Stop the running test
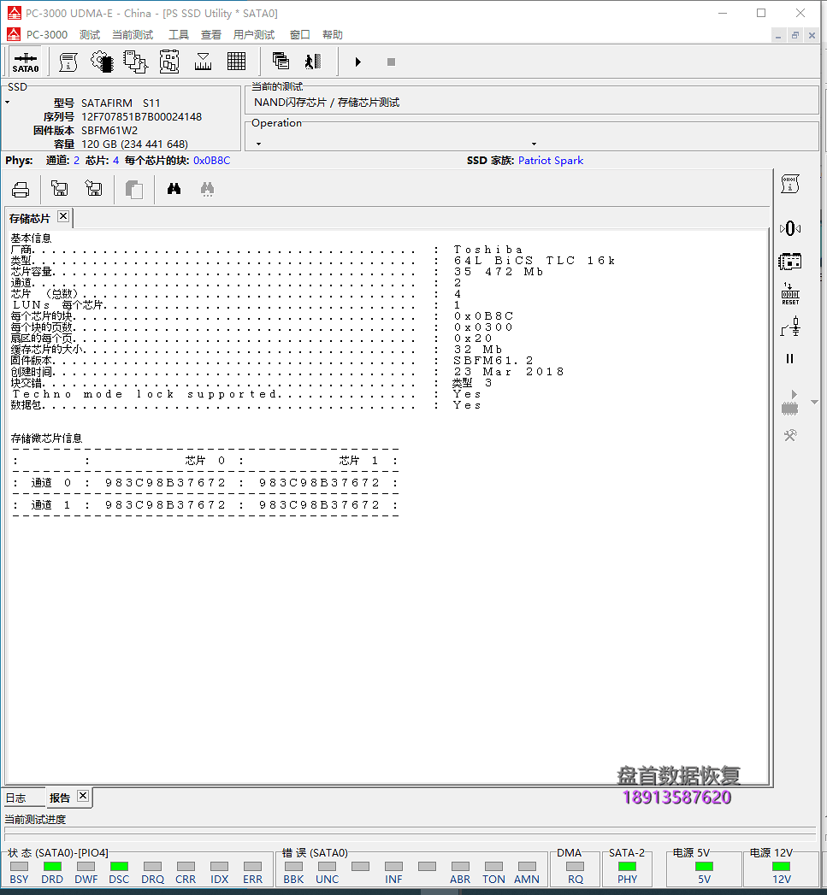 (x=391, y=62)
